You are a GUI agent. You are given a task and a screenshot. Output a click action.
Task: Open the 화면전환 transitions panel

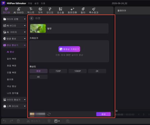coord(72,11)
